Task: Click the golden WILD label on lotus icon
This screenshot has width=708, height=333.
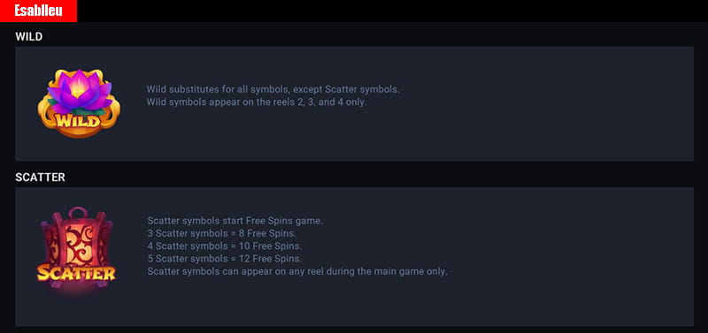Action: tap(78, 121)
